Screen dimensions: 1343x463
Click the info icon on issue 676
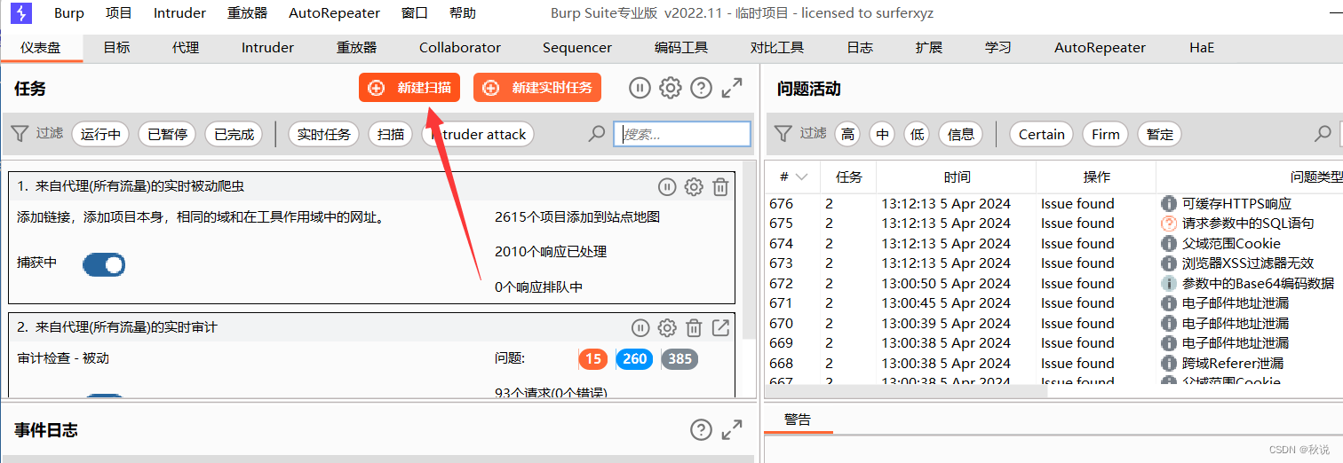[x=1169, y=204]
